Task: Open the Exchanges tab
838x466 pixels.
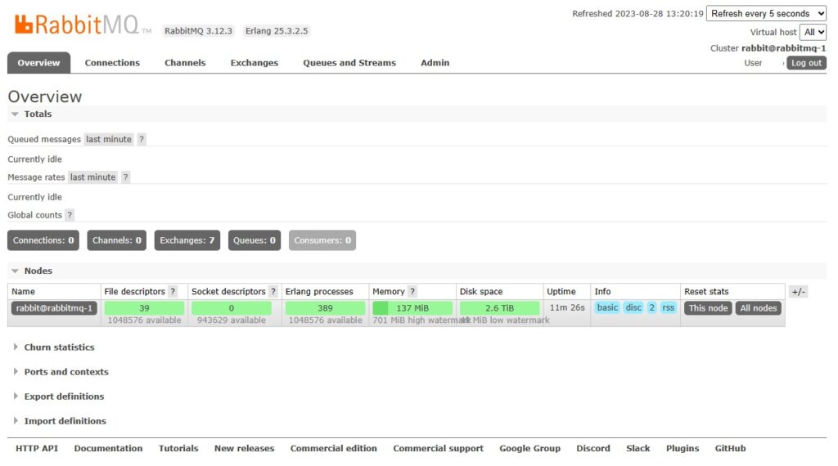Action: (x=255, y=63)
